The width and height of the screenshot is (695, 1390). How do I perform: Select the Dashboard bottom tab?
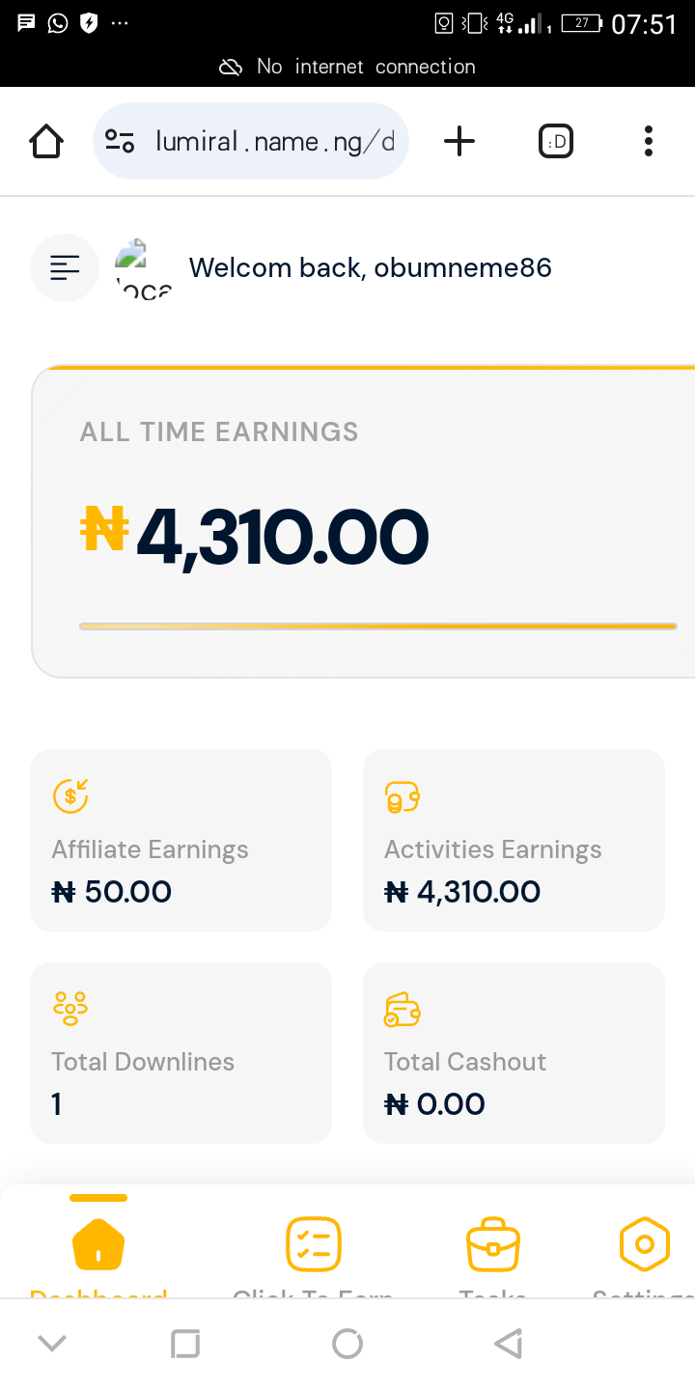(98, 1246)
